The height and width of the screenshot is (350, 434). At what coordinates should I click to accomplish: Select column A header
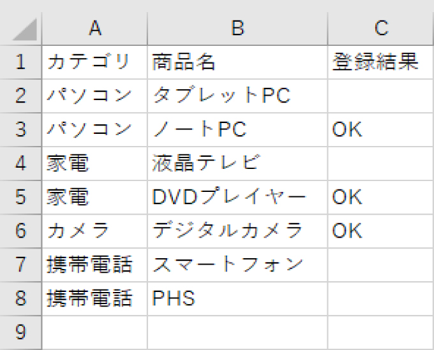(x=94, y=29)
